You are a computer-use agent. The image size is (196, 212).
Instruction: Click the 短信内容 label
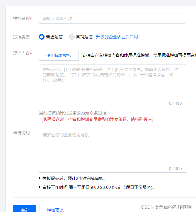click(22, 53)
